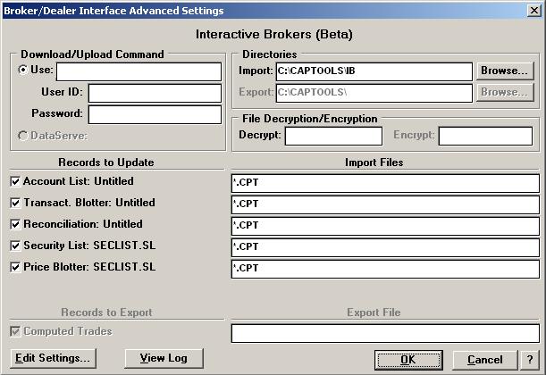The width and height of the screenshot is (546, 375).
Task: Click the Directories group label
Action: tap(270, 54)
